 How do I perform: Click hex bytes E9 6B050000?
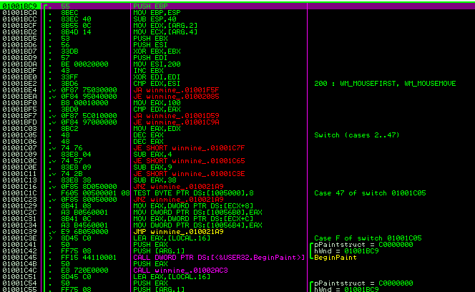(84, 232)
